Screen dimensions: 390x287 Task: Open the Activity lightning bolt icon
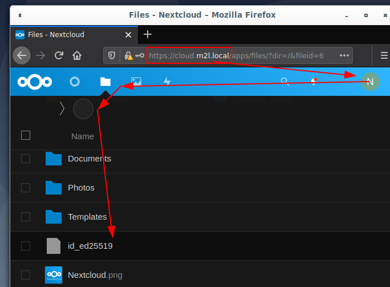[167, 82]
